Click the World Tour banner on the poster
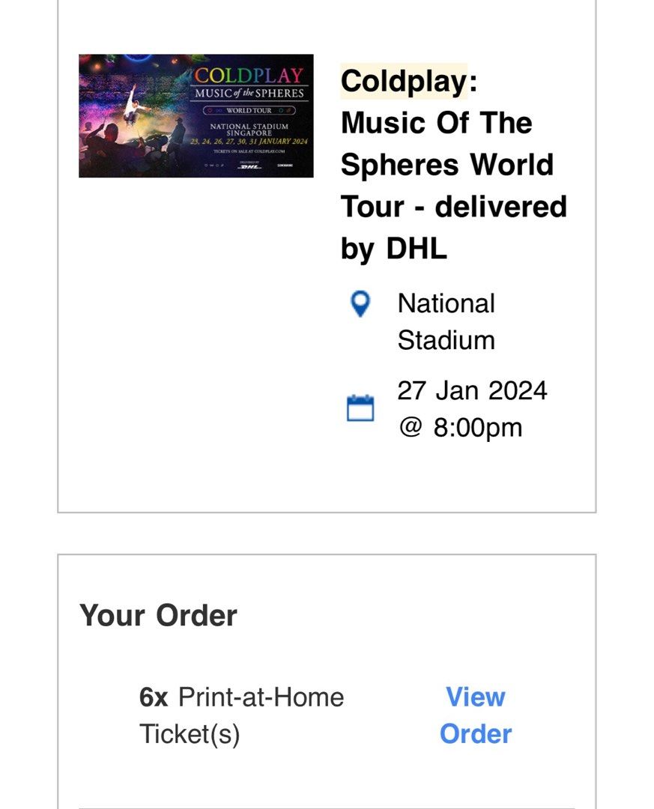Viewport: 654px width, 809px height. (248, 111)
